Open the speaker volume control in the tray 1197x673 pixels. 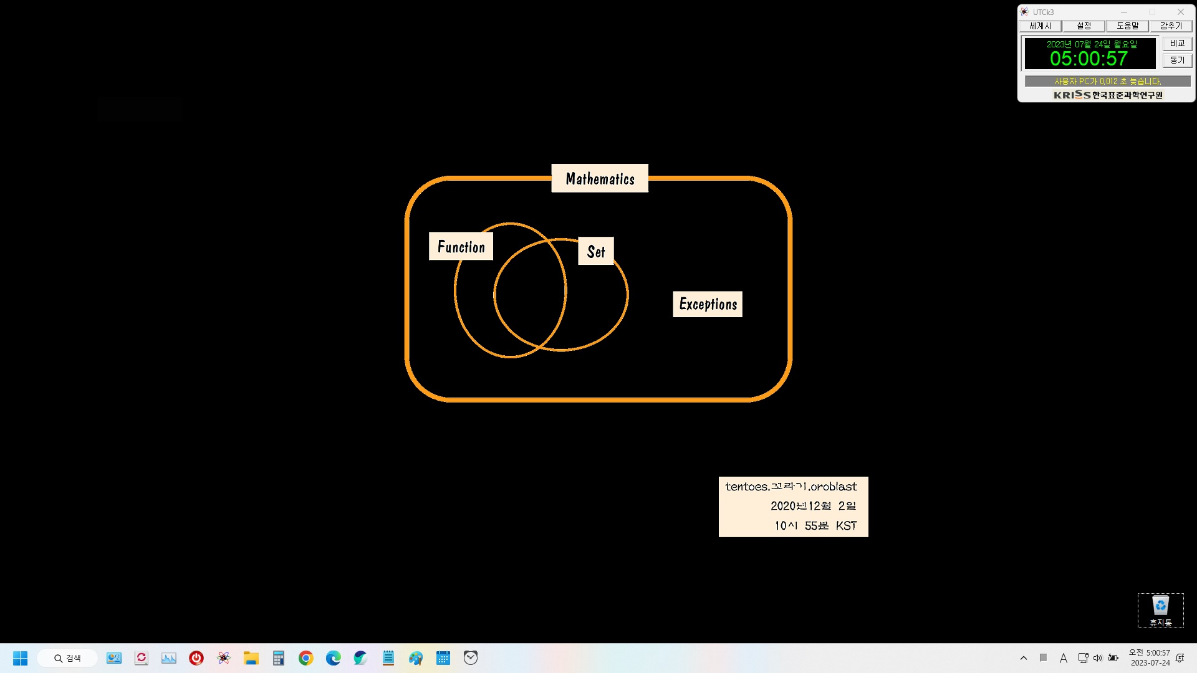pos(1098,658)
